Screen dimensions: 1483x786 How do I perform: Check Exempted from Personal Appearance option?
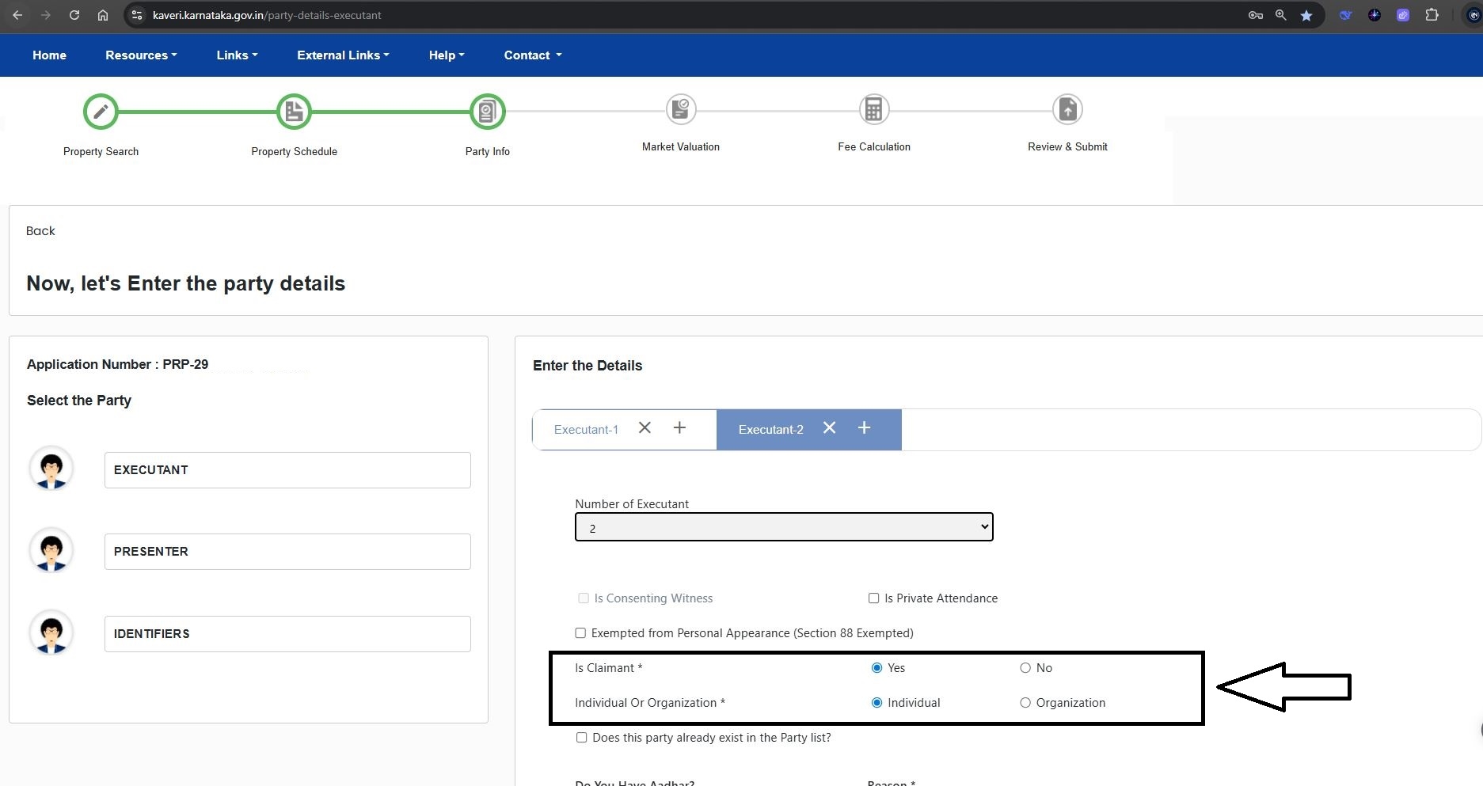(580, 633)
